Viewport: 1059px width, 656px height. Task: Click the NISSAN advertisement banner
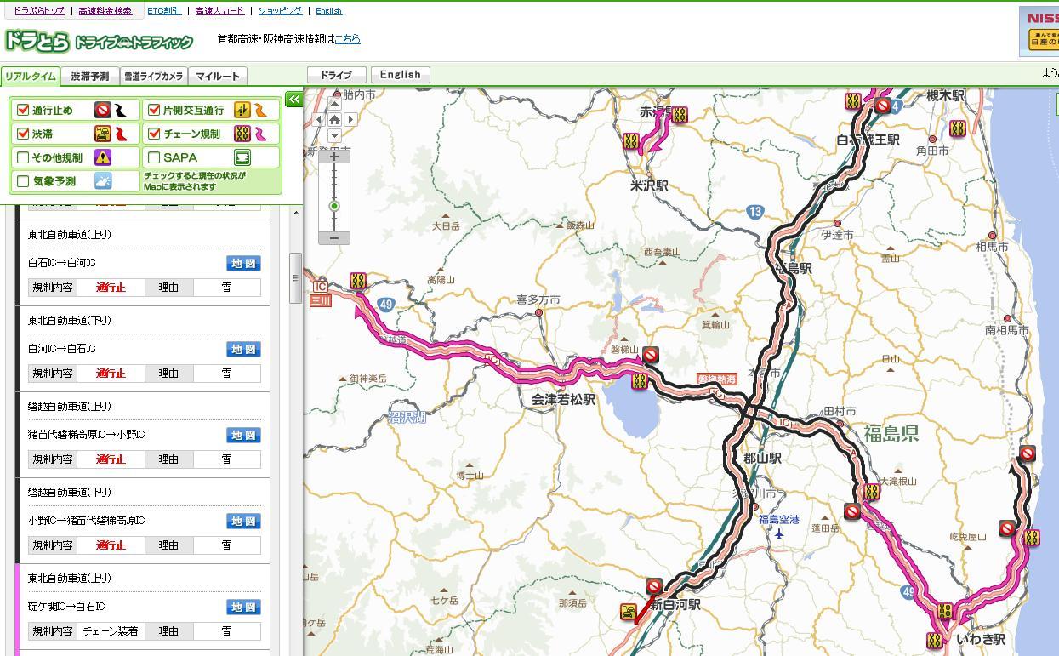pos(1039,31)
